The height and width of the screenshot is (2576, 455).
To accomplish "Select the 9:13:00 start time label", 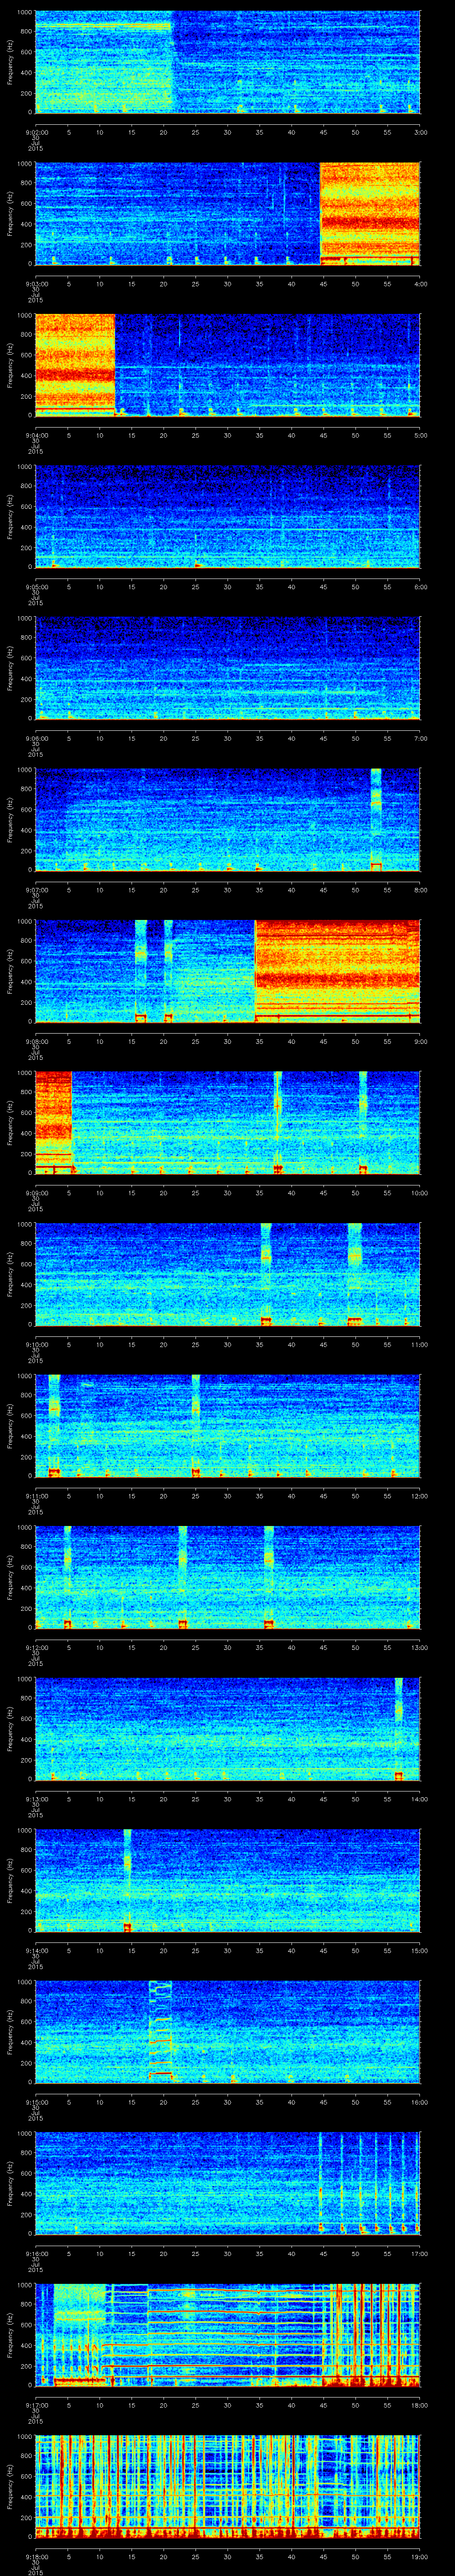I will [x=36, y=1799].
